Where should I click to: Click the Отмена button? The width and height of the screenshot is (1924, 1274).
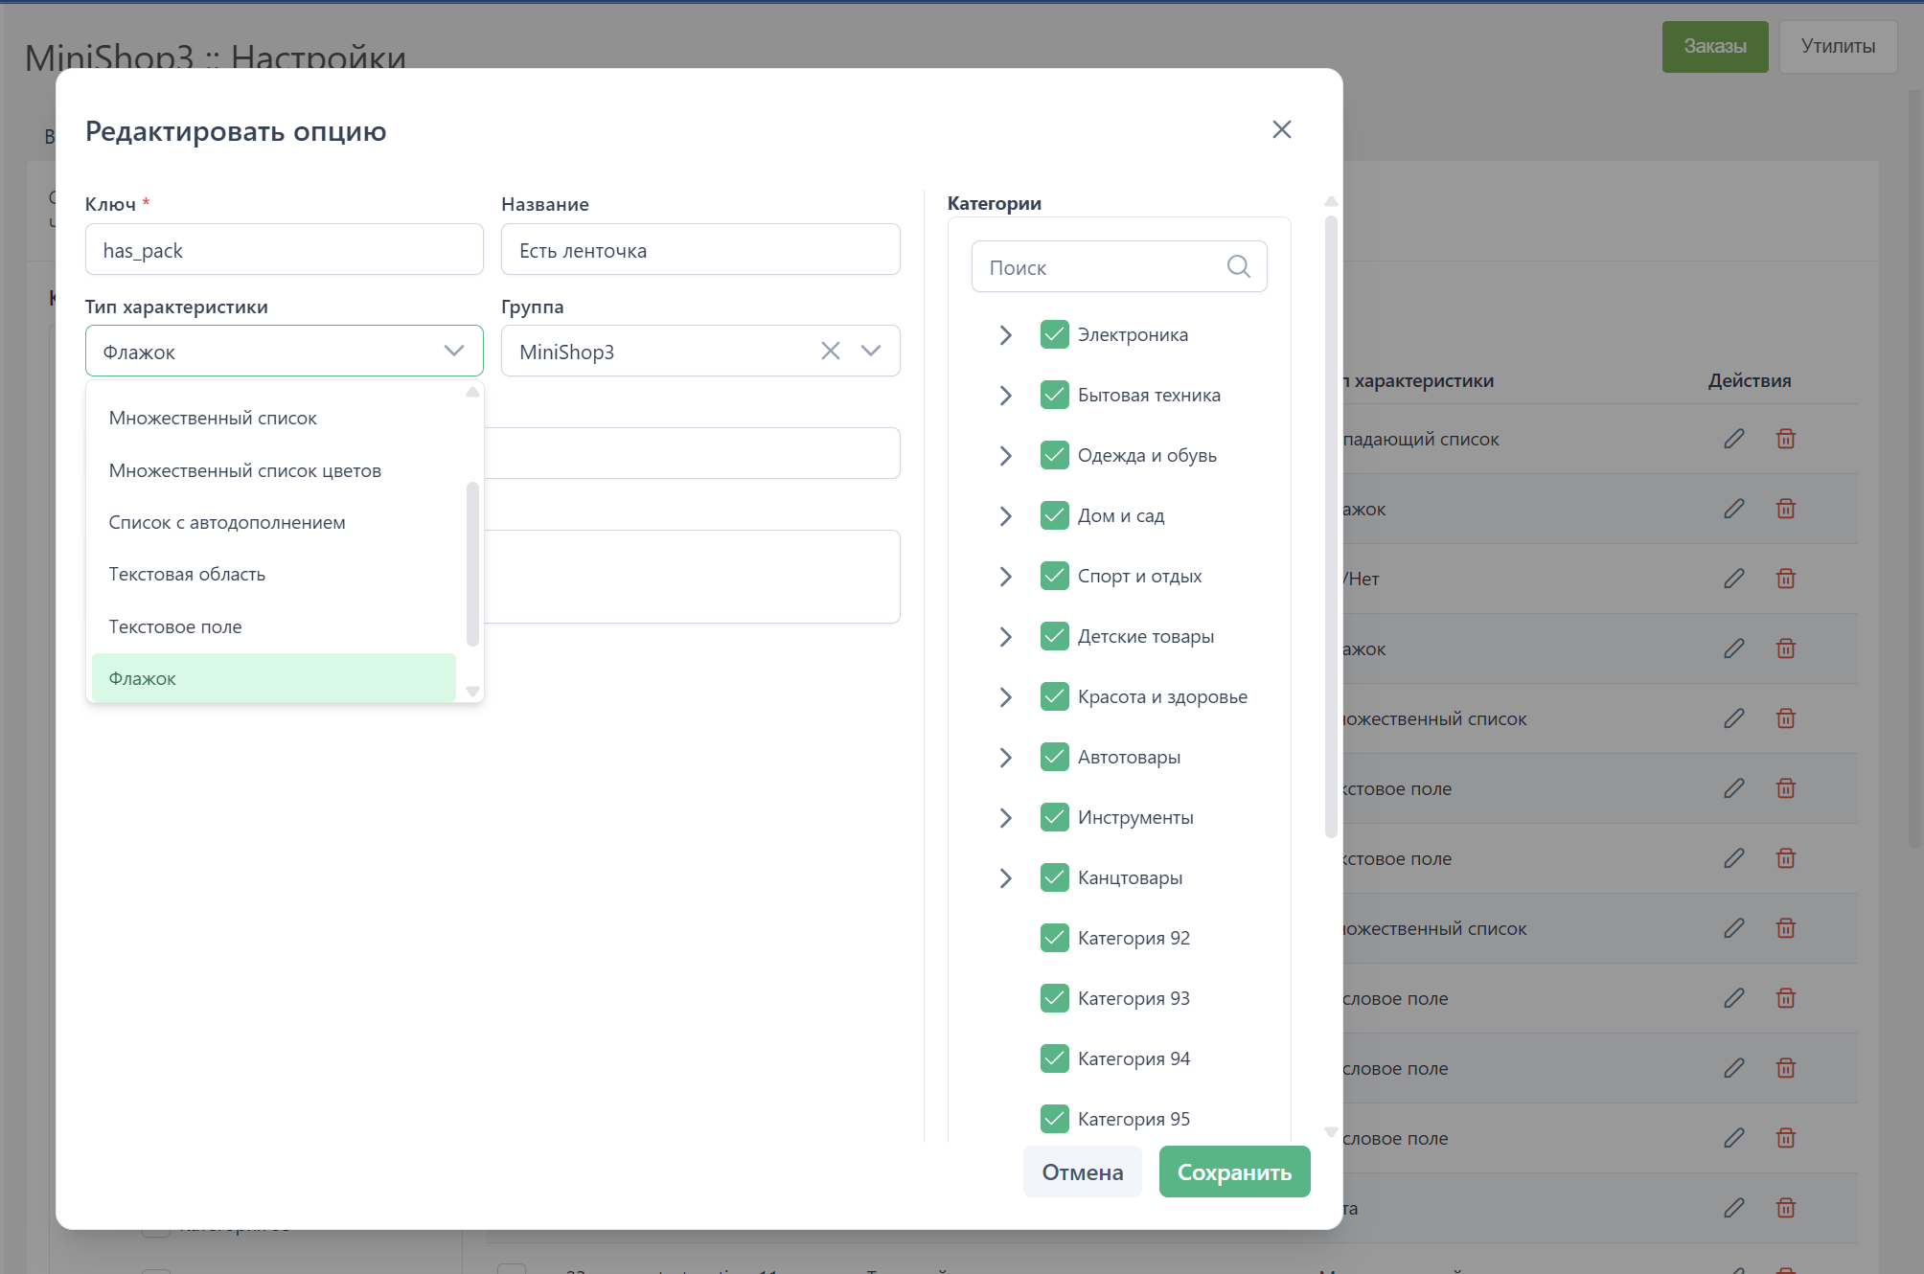click(x=1082, y=1172)
